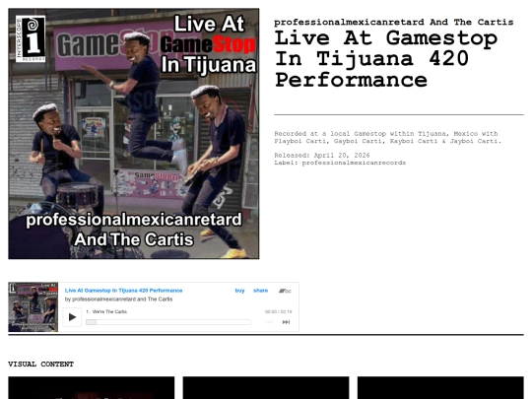The height and width of the screenshot is (399, 532).
Task: Go to previous track in player
Action: coord(269,322)
